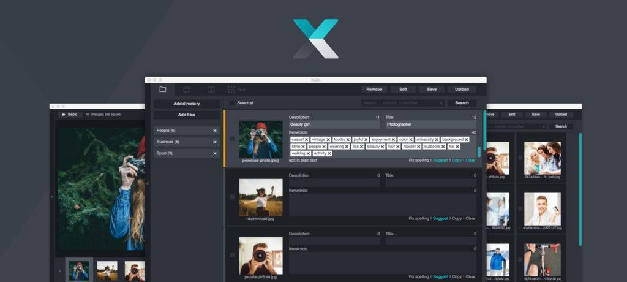Click the Save button in main window
The width and height of the screenshot is (627, 282).
[x=432, y=90]
